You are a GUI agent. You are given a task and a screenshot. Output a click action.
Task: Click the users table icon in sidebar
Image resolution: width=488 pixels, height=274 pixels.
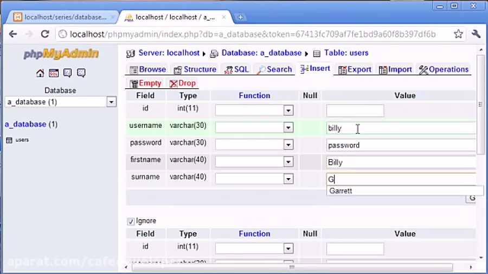tap(9, 140)
